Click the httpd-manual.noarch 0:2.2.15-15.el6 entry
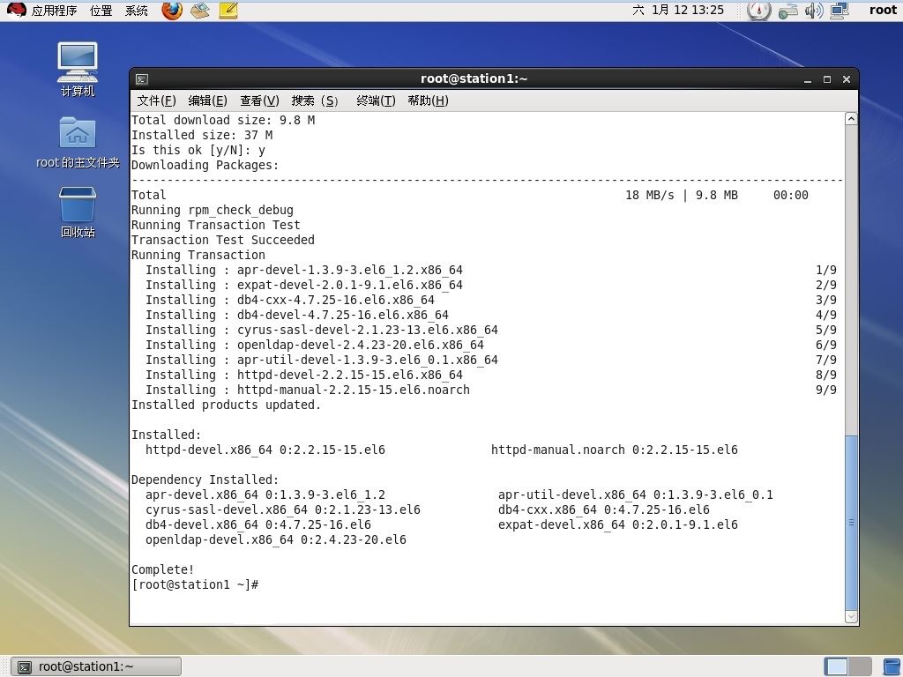 [x=615, y=450]
